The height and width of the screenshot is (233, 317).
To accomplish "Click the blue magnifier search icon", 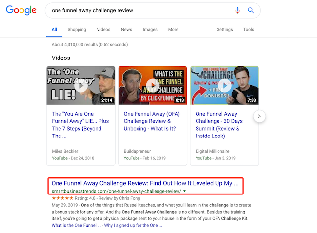I will coord(251,10).
